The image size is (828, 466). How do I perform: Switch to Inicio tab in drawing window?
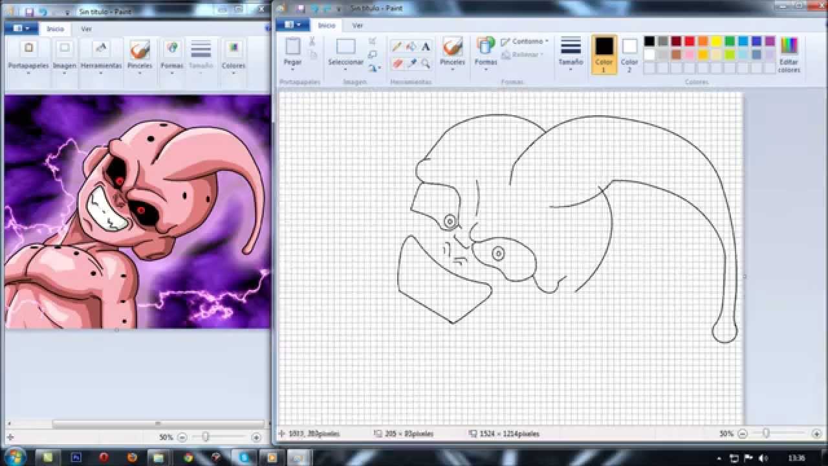pos(327,25)
